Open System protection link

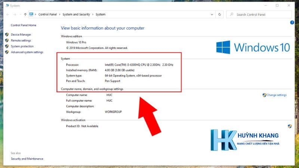click(x=22, y=46)
